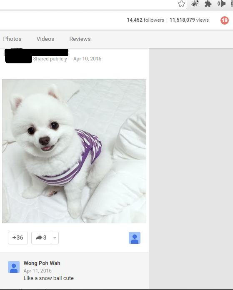Open the bug extension icon
Image resolution: width=233 pixels, height=290 pixels.
click(x=195, y=3)
